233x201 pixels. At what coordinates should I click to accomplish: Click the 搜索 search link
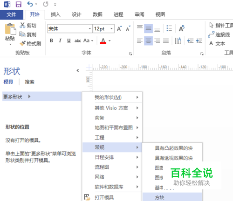(x=29, y=82)
